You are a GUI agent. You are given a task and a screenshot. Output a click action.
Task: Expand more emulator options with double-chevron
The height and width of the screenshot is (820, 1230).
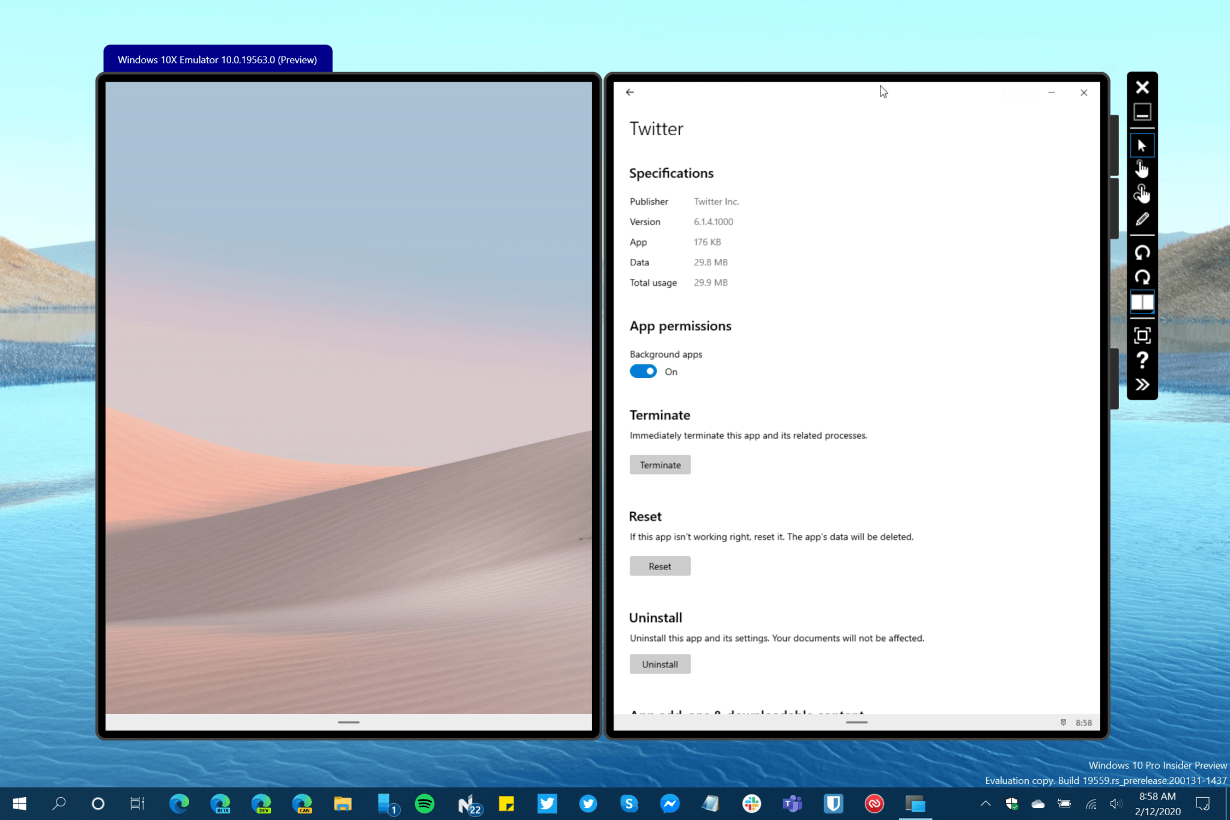tap(1142, 384)
